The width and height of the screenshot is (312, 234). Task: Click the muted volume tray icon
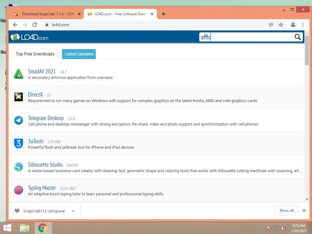(283, 228)
